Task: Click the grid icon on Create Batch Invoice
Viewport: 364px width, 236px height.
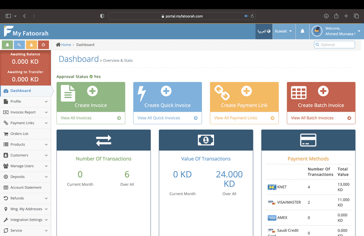Action: tap(299, 93)
